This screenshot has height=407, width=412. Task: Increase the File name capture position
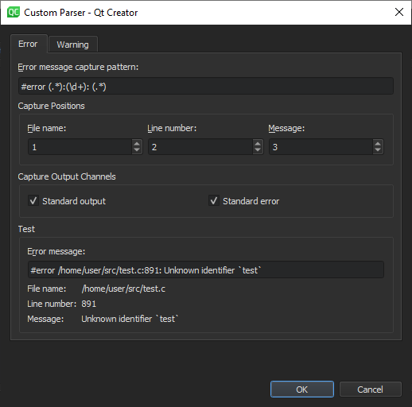click(x=137, y=143)
